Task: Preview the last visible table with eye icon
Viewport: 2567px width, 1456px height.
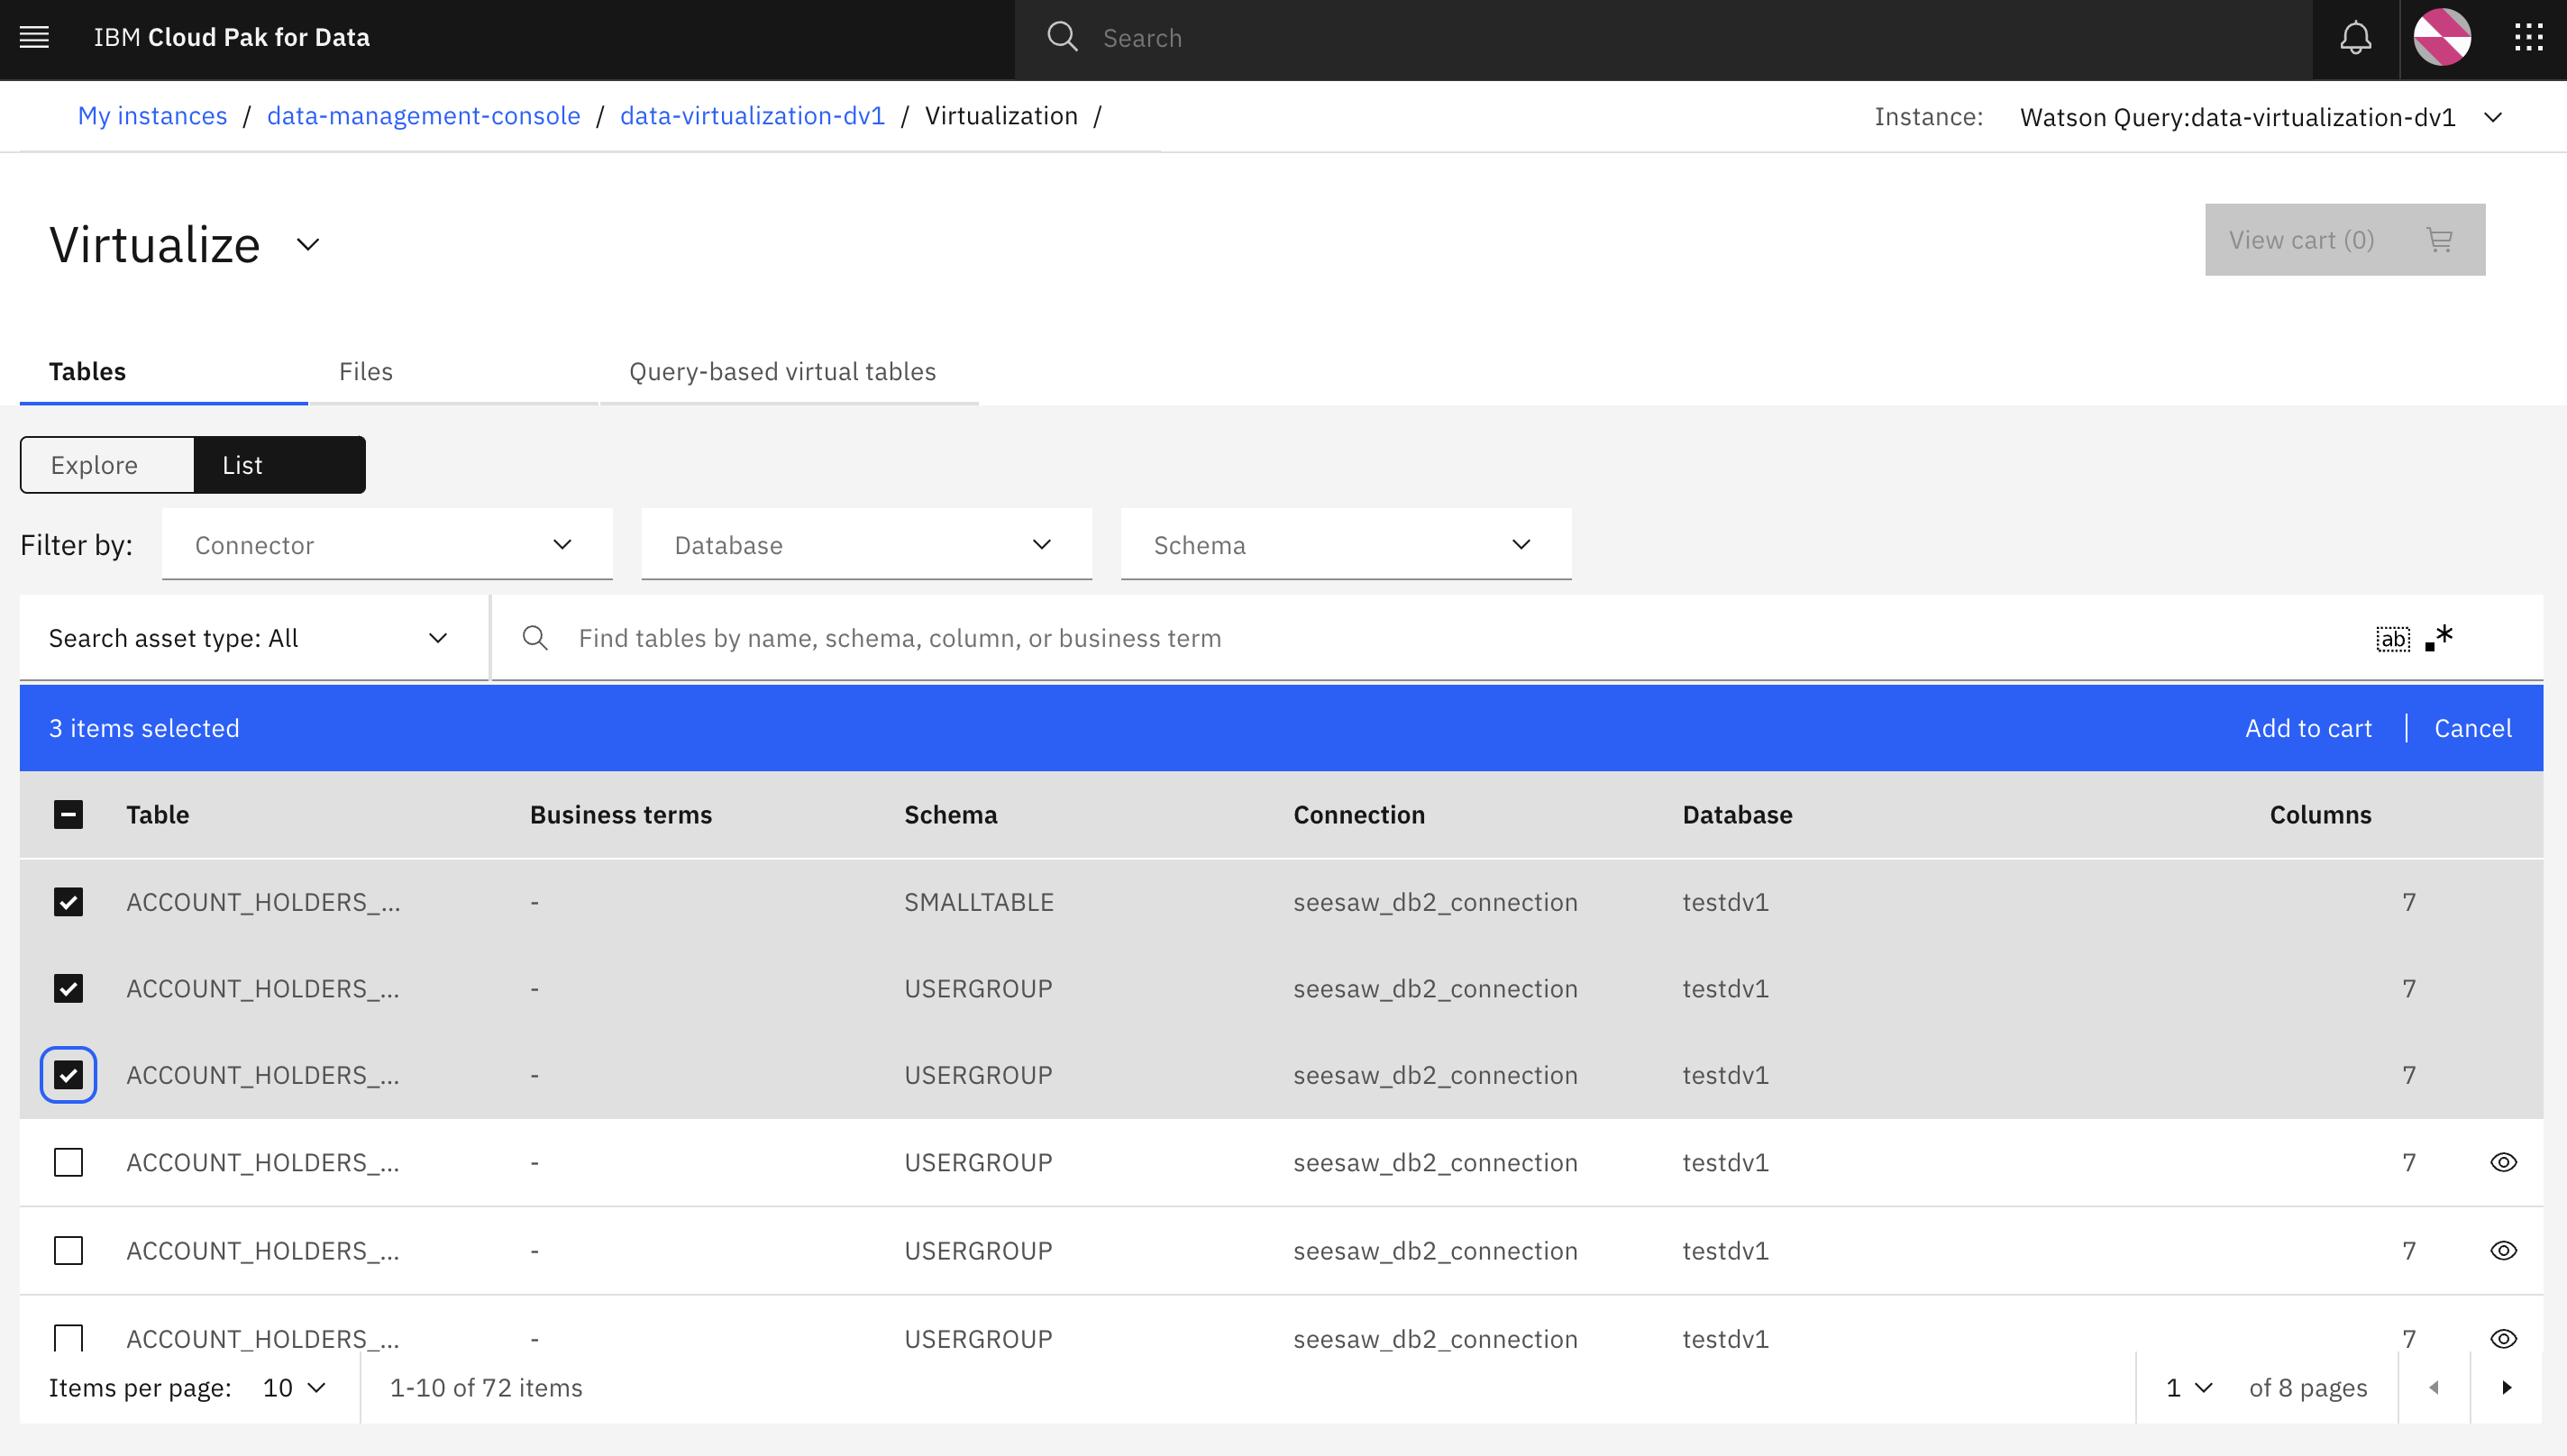Action: pyautogui.click(x=2503, y=1338)
